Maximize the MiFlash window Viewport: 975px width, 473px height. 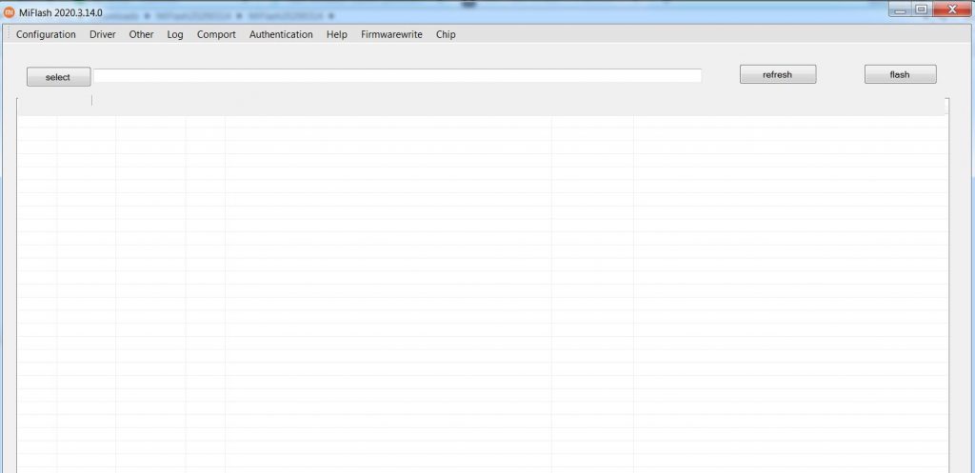tap(922, 10)
